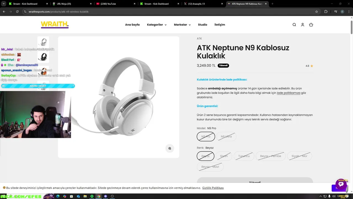The width and height of the screenshot is (353, 199).
Task: Expand the Kategoriler dropdown menu
Action: coord(157,25)
